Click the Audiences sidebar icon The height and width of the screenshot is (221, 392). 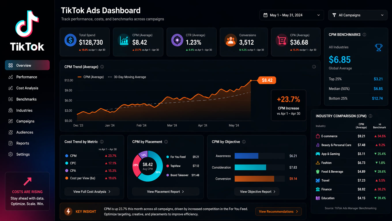[x=11, y=132]
